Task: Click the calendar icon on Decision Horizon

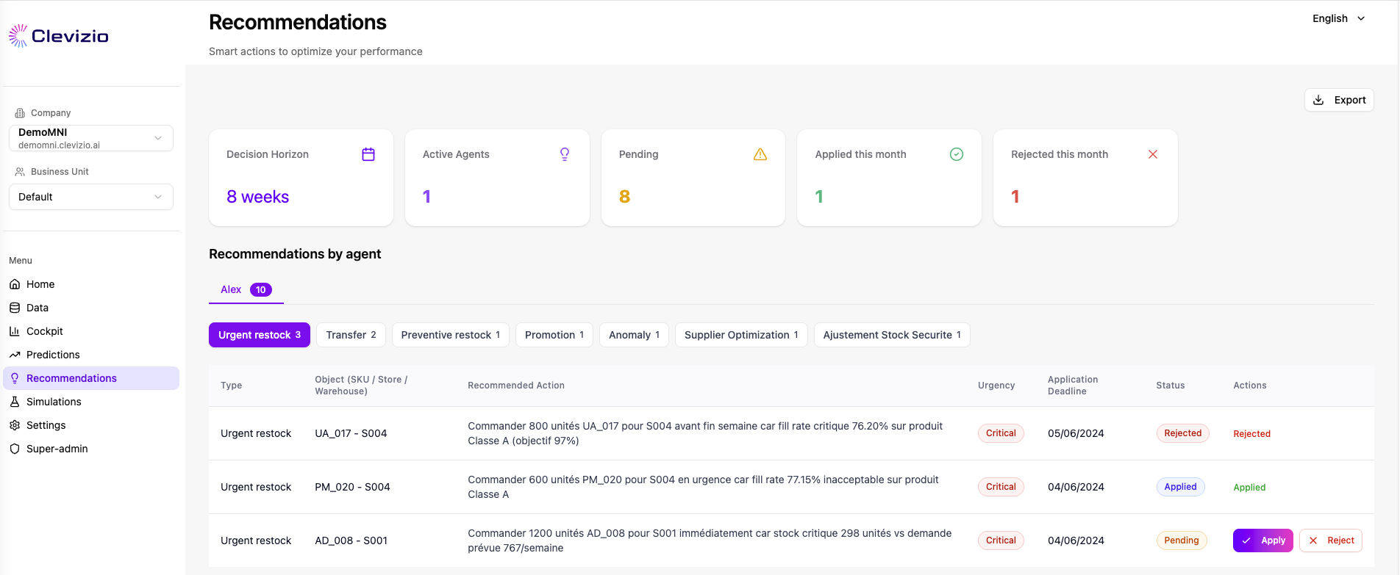Action: coord(368,154)
